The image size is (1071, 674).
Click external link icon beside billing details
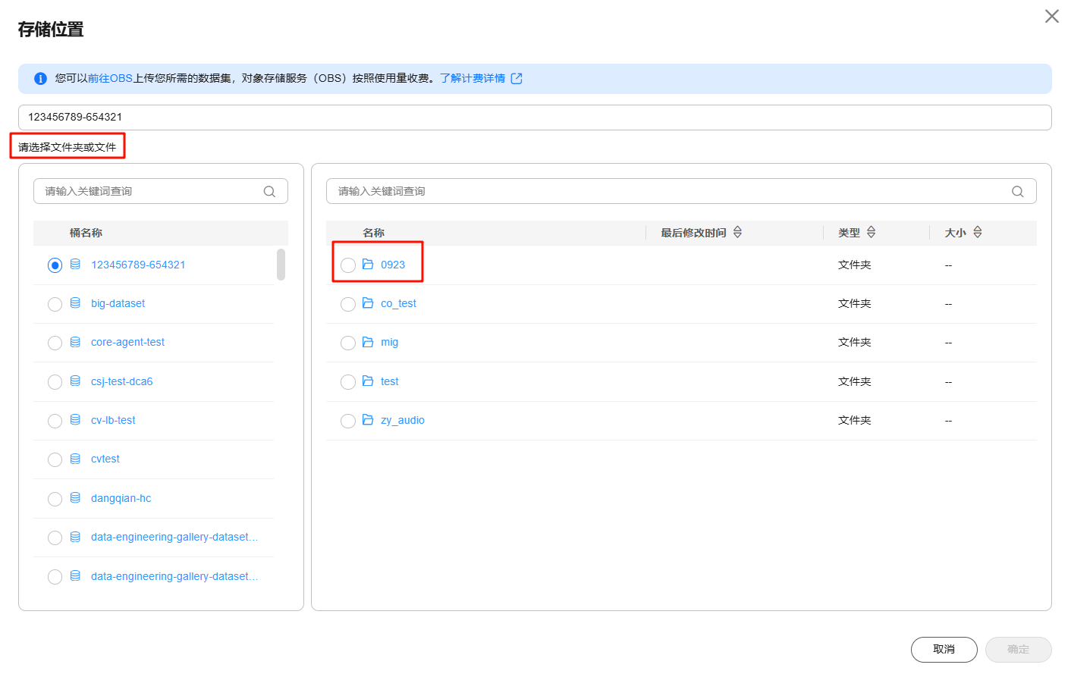517,79
